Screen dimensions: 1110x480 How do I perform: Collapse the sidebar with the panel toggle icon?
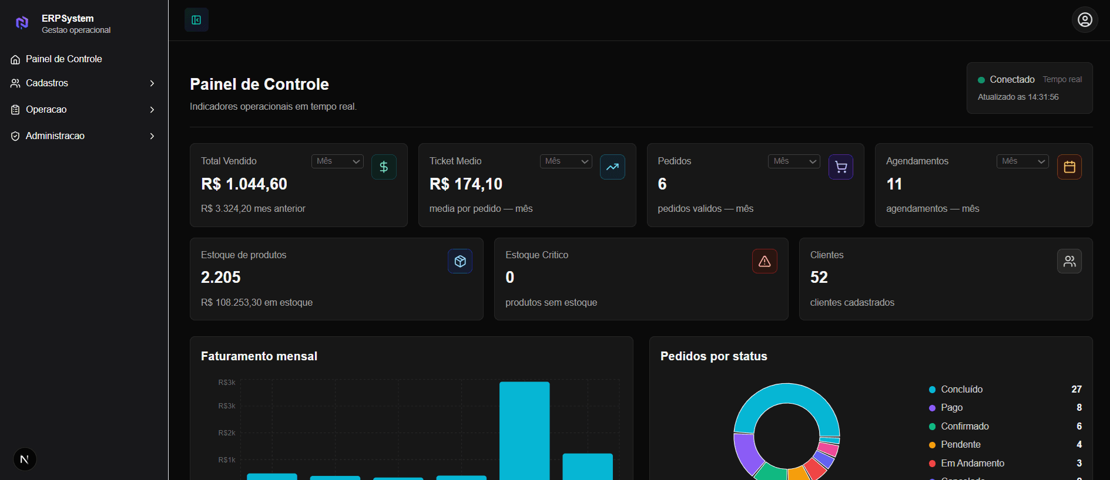[196, 20]
